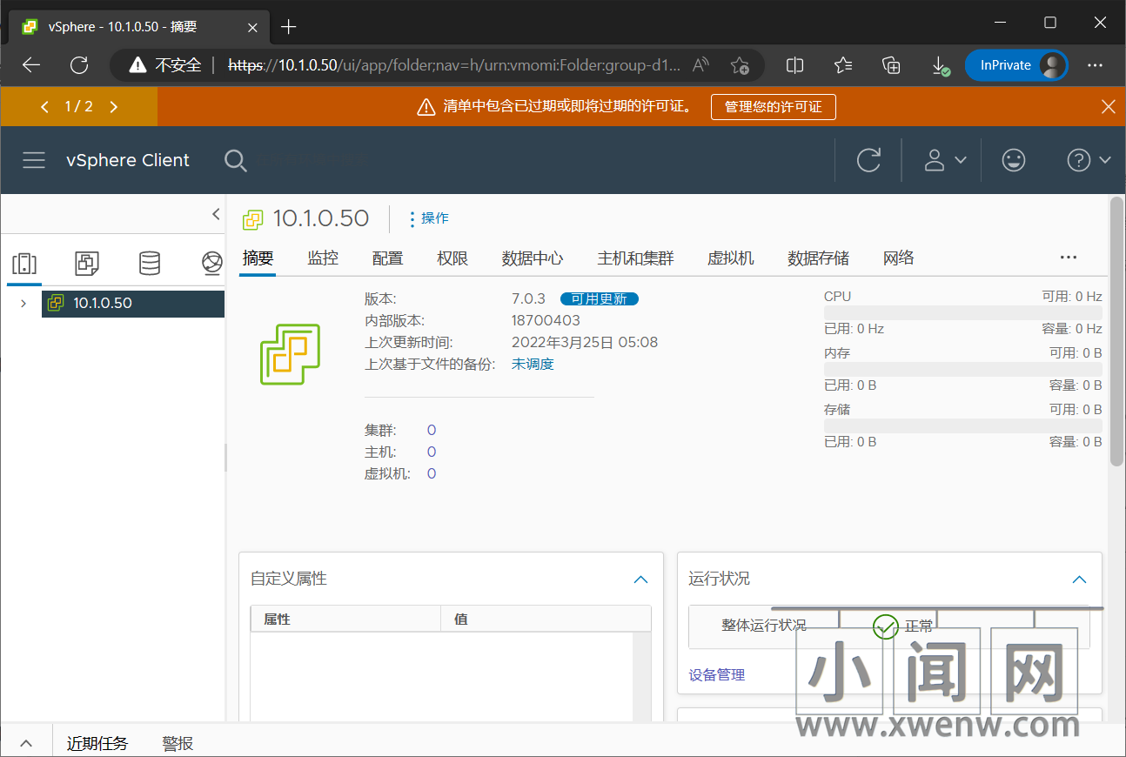
Task: Switch to the 权限 tab
Action: click(452, 258)
